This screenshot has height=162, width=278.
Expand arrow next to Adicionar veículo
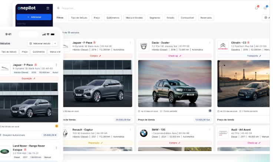[55, 43]
